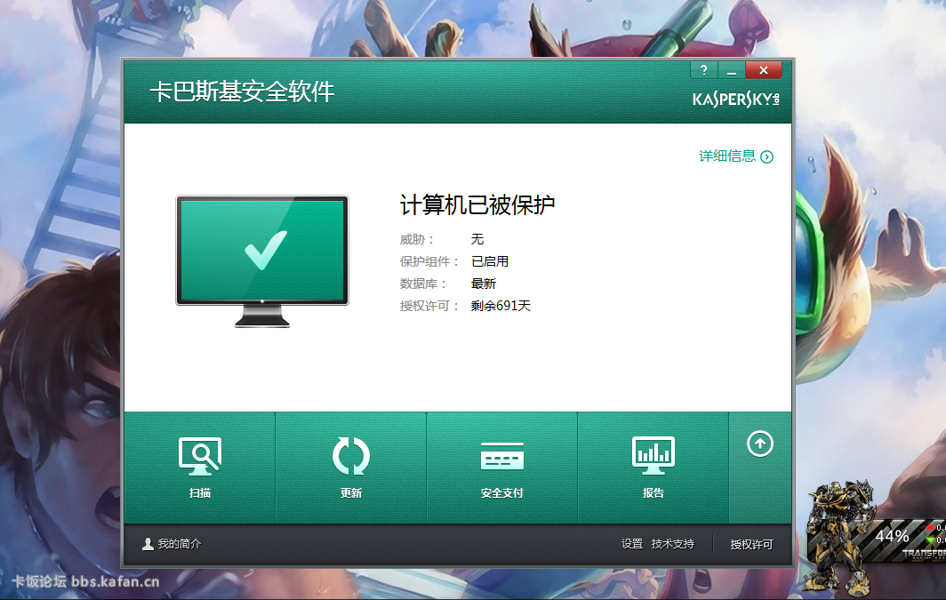Viewport: 946px width, 600px height.
Task: Start the database Update (更新)
Action: (x=351, y=468)
